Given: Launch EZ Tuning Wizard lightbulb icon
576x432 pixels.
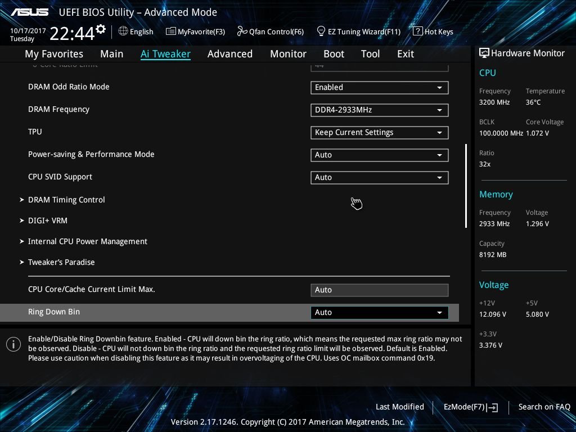Looking at the screenshot, I should point(321,31).
